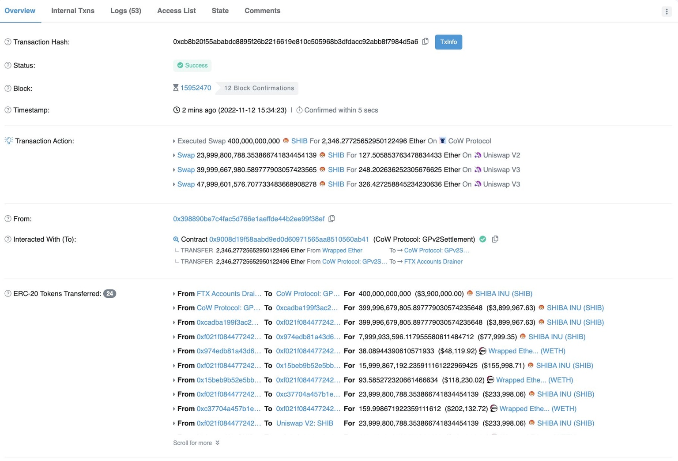Copy the sender address 0x398890be...

[331, 218]
